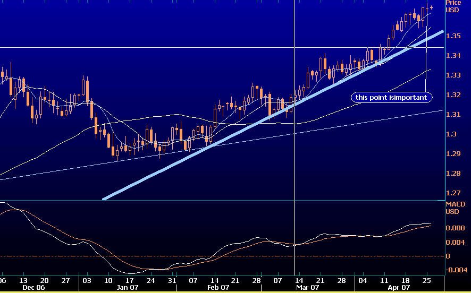Click the USD label under MACD
This screenshot has height=293, width=471.
coord(452,212)
